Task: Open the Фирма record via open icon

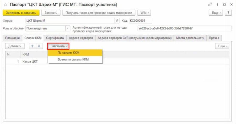Action: click(x=117, y=21)
